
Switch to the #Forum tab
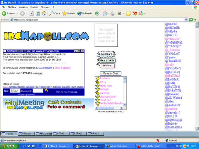pos(26,133)
